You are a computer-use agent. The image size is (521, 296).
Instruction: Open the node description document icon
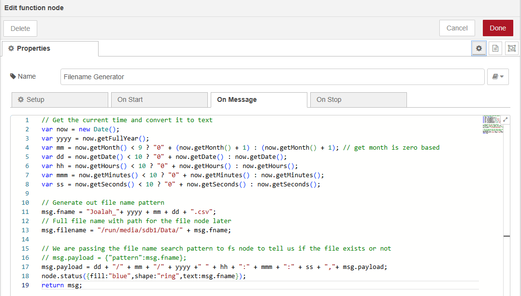pyautogui.click(x=495, y=48)
